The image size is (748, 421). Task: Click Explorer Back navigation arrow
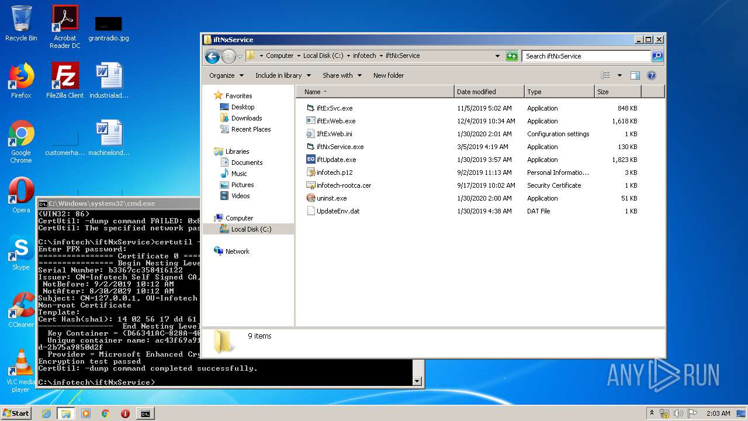coord(212,56)
